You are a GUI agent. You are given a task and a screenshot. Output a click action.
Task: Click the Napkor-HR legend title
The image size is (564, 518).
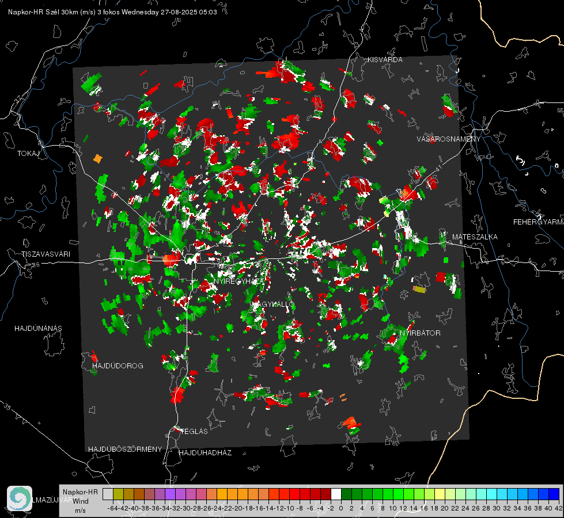[x=80, y=492]
